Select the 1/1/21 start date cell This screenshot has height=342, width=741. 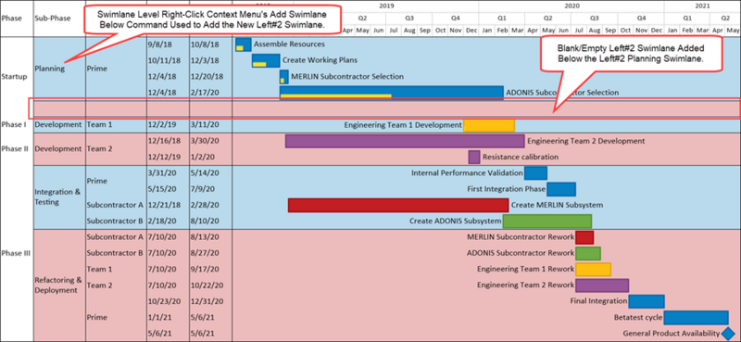point(158,317)
